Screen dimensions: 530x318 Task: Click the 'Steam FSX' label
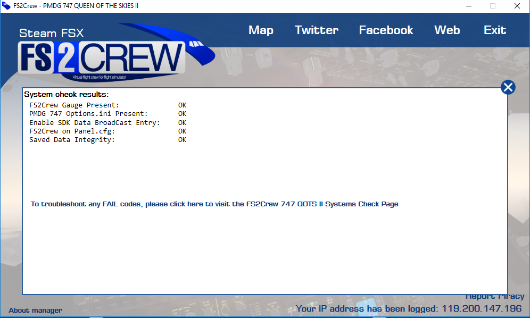pyautogui.click(x=52, y=33)
